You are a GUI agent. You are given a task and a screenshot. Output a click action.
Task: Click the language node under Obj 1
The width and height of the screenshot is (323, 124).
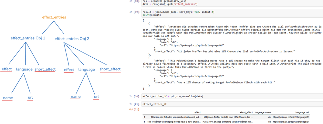[x=24, y=69]
